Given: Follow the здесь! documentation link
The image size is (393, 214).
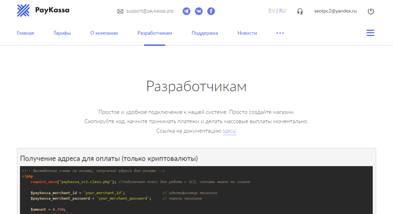Looking at the screenshot, I should (230, 131).
